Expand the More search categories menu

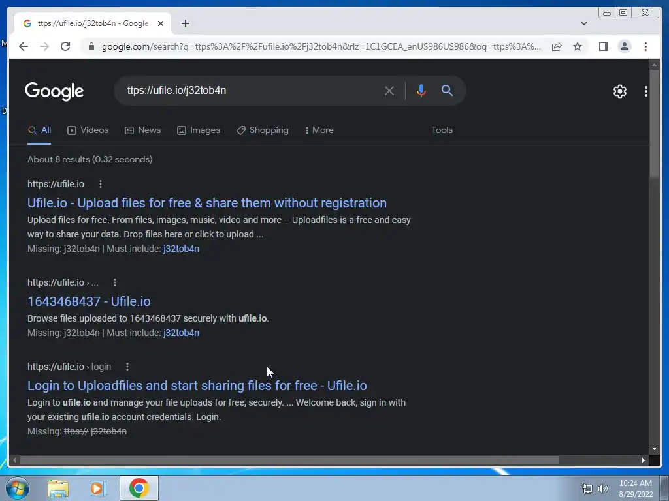[x=319, y=130]
